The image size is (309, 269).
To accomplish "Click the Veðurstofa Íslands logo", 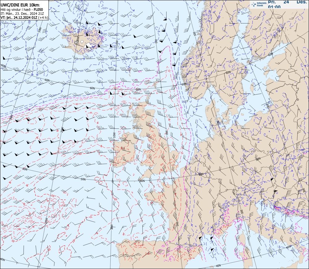I will point(258,4).
